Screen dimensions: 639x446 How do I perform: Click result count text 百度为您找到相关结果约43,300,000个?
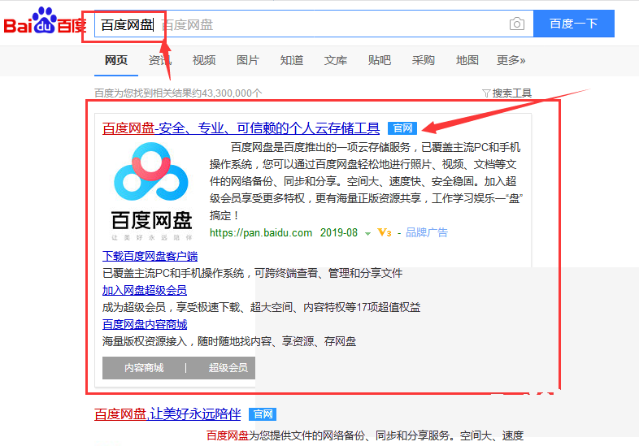pyautogui.click(x=178, y=93)
